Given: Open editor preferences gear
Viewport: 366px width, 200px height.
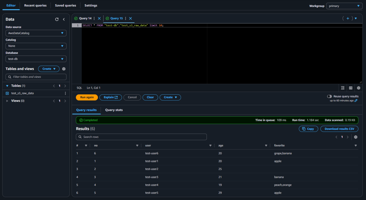Looking at the screenshot, I should tap(359, 88).
